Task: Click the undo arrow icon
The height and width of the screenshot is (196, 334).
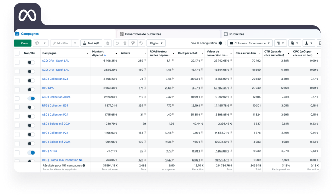Action: click(117, 43)
